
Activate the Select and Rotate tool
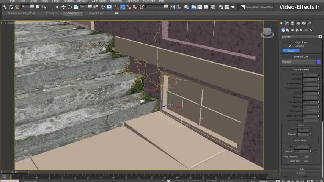69,7
